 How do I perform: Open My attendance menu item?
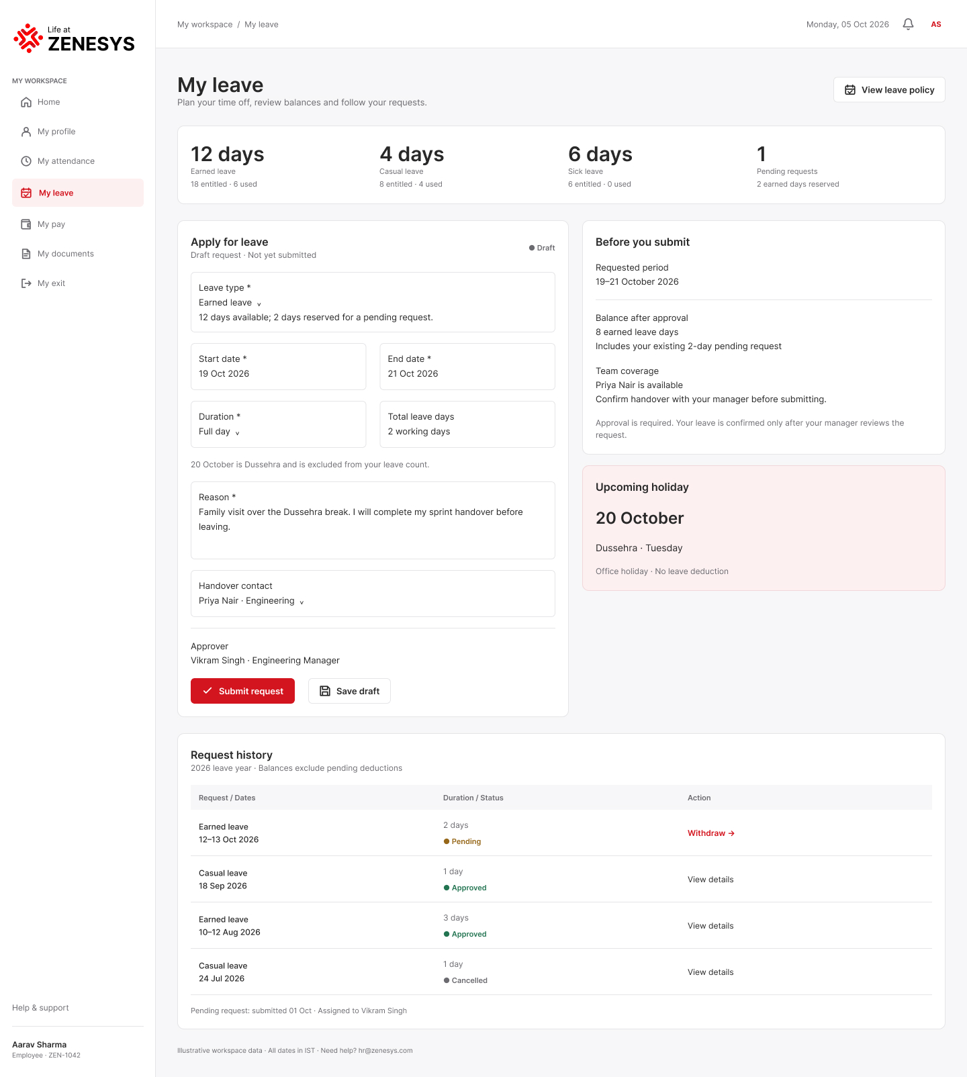click(78, 161)
